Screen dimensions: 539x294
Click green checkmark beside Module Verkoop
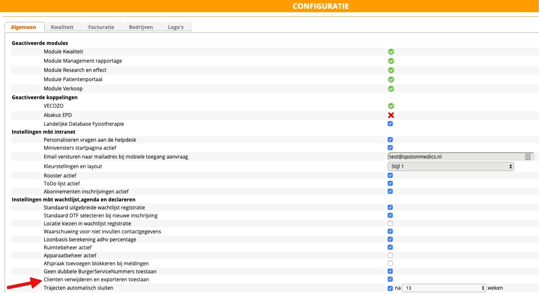tap(391, 89)
